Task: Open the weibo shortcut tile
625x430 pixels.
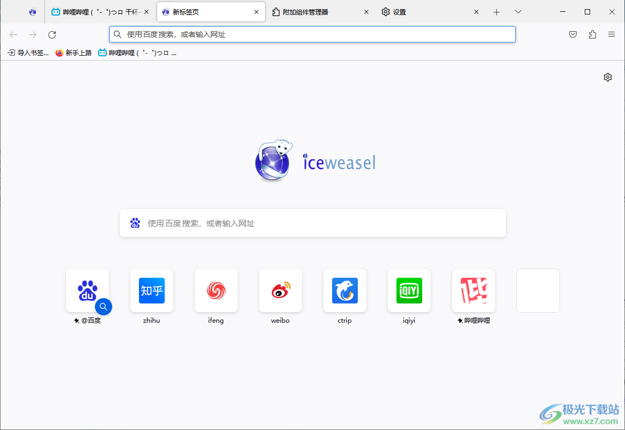Action: [x=280, y=291]
